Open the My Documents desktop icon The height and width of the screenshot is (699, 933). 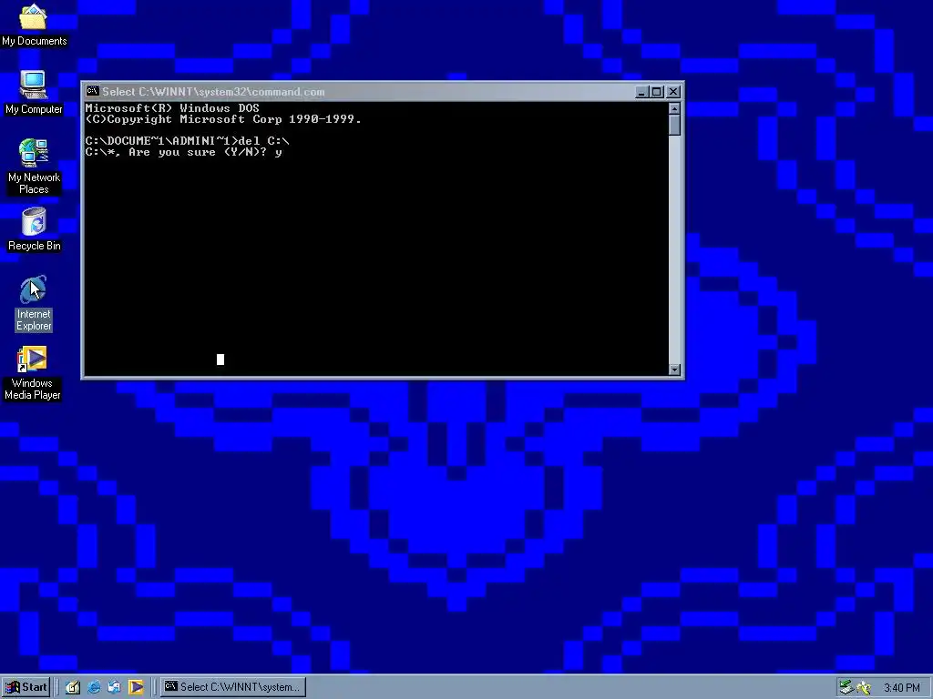point(34,25)
